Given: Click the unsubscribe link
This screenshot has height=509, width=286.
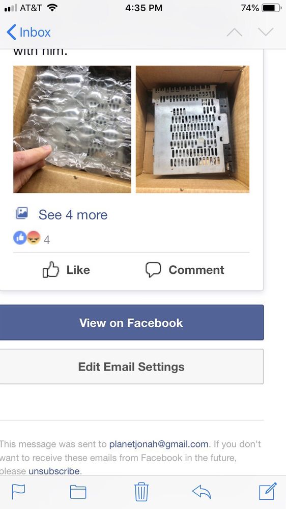Looking at the screenshot, I should 54,471.
